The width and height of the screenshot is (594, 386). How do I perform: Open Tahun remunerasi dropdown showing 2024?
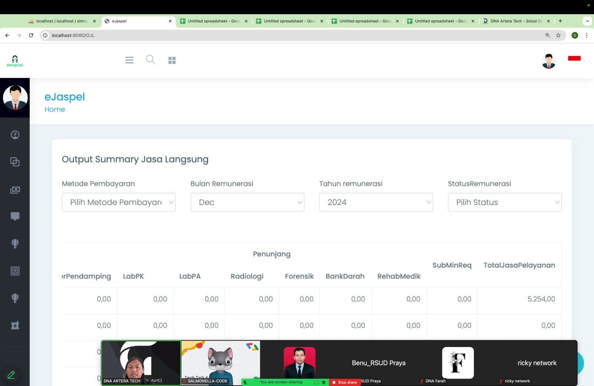click(x=376, y=202)
